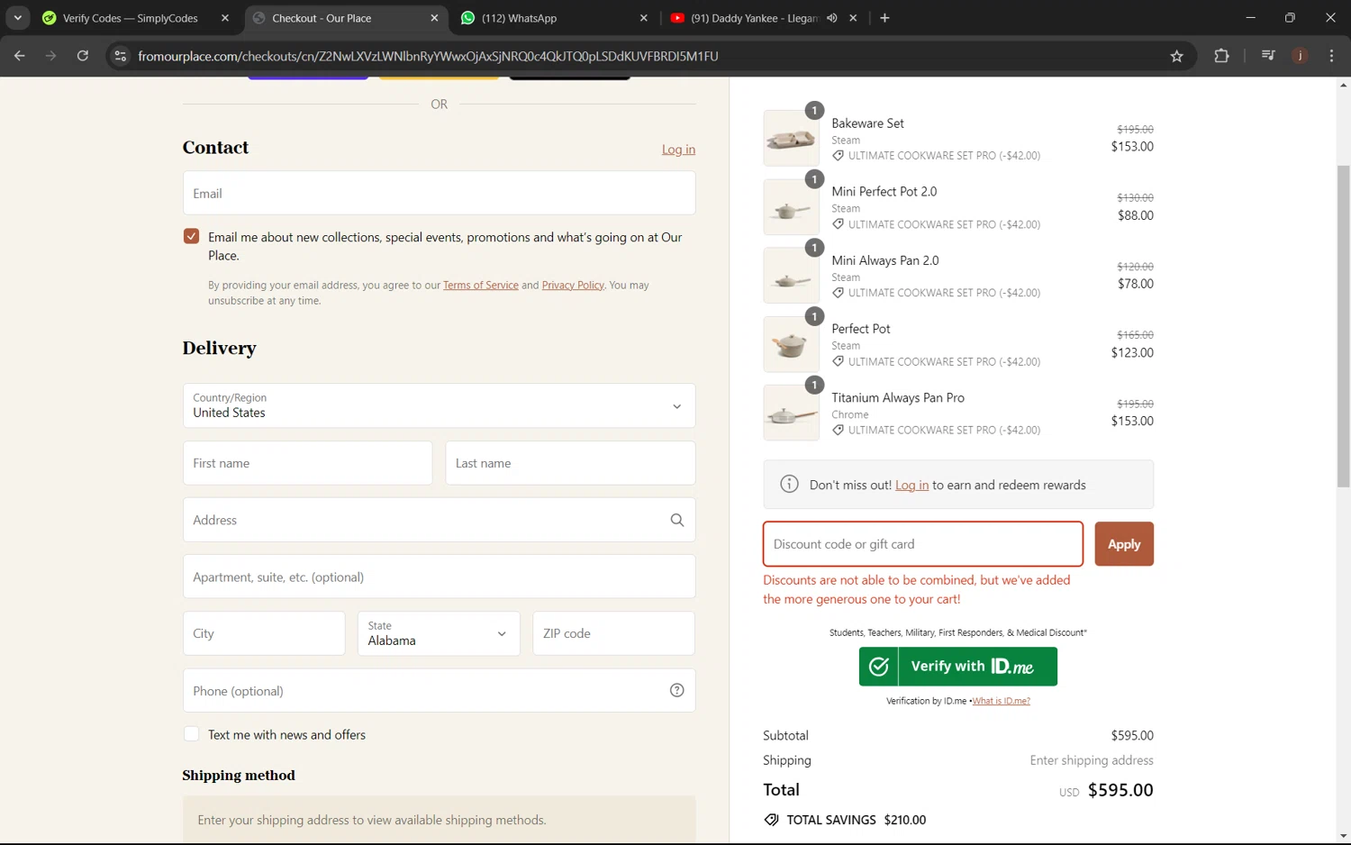Click address search magnifier icon

pyautogui.click(x=677, y=520)
